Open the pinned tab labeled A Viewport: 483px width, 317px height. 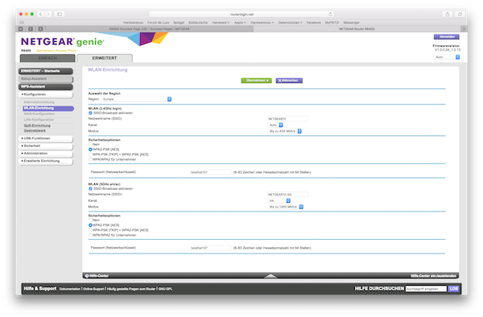point(40,29)
